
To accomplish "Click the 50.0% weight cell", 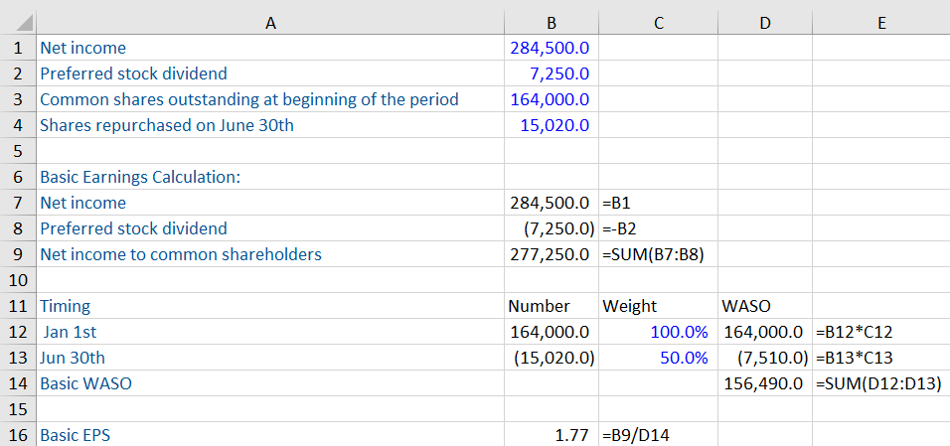I will click(x=683, y=358).
